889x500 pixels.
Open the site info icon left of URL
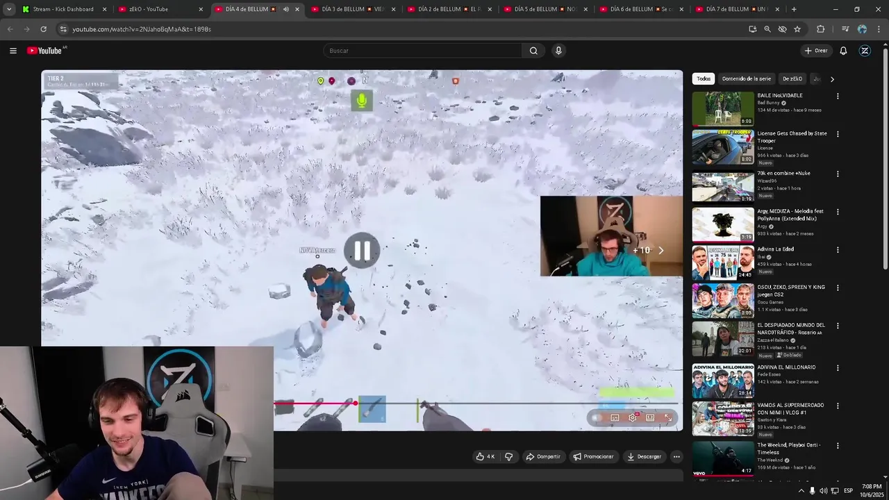(x=63, y=29)
